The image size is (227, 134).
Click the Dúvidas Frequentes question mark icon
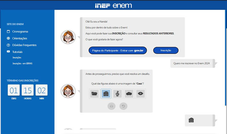click(8, 45)
